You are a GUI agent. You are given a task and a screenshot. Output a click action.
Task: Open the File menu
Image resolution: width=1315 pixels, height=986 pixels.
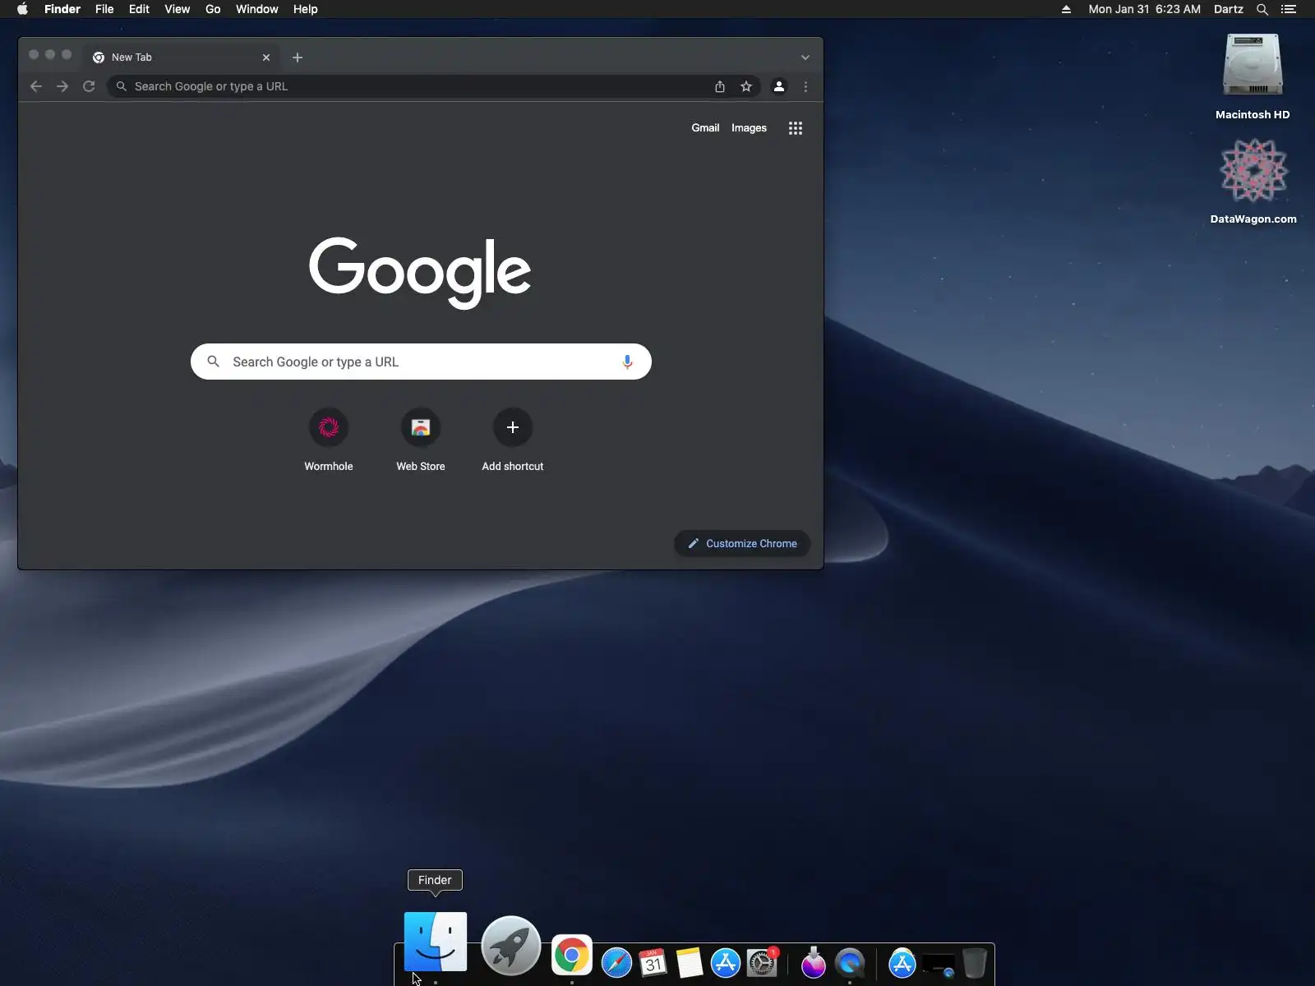point(104,9)
